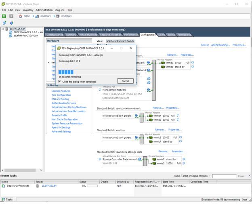Click Storage Controller Data Network info bubble icon

click(x=100, y=159)
